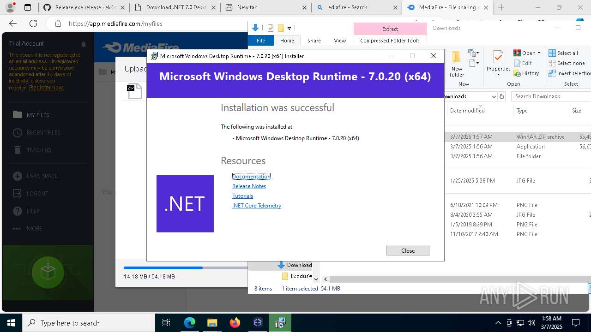Click quick access Properties checkmark icon

tap(271, 28)
